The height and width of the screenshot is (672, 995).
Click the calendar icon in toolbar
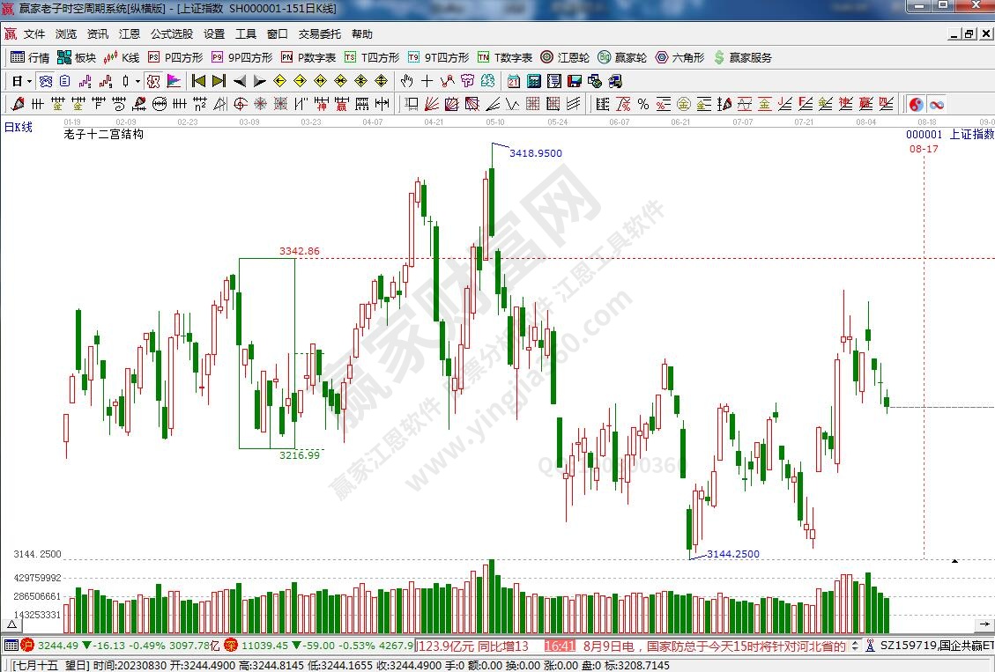tap(513, 81)
